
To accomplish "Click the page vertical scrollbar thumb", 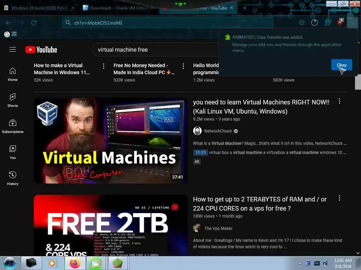I will click(x=358, y=82).
